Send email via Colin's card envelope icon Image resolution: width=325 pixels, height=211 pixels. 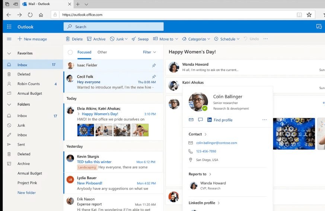coord(191,120)
